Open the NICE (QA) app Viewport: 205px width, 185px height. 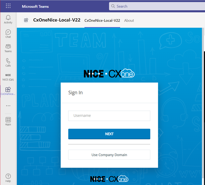pos(8,77)
